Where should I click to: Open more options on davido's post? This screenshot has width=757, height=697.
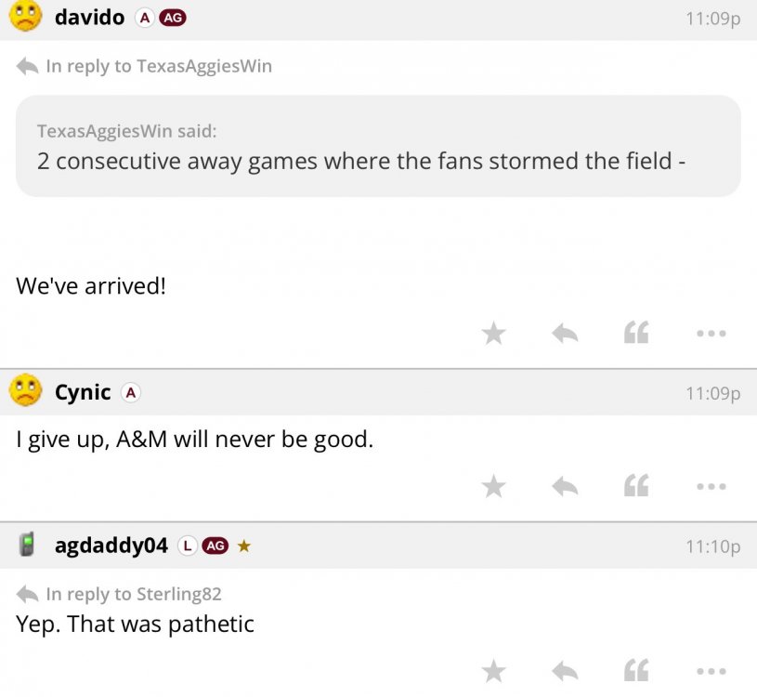coord(710,333)
